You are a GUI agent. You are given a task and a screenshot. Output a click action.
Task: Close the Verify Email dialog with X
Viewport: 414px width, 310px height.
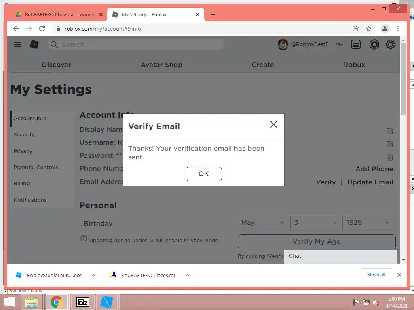[274, 124]
